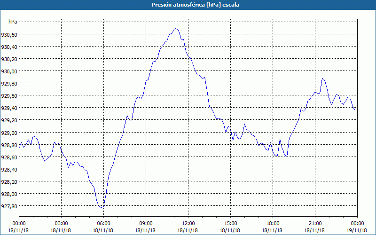Click the 00:00 19/11/18 time label
Screen dimensions: 376x235
(357, 227)
